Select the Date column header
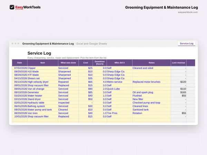The height and width of the screenshot is (155, 207). tap(20, 63)
